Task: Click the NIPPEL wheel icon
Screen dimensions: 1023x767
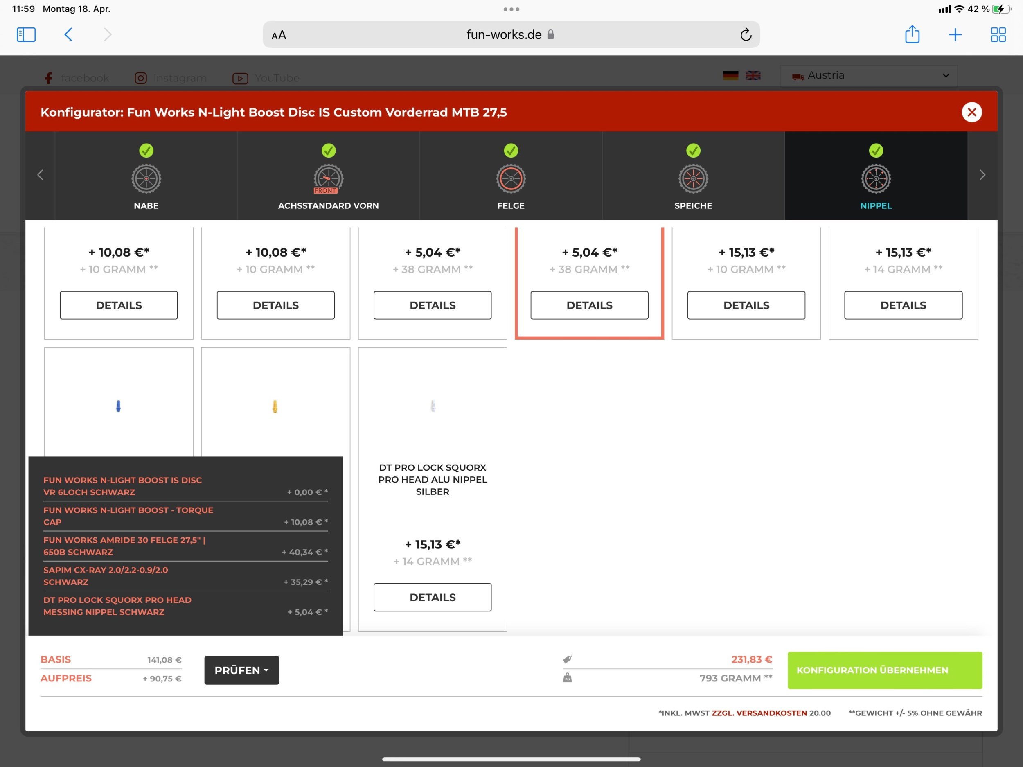Action: coord(876,178)
